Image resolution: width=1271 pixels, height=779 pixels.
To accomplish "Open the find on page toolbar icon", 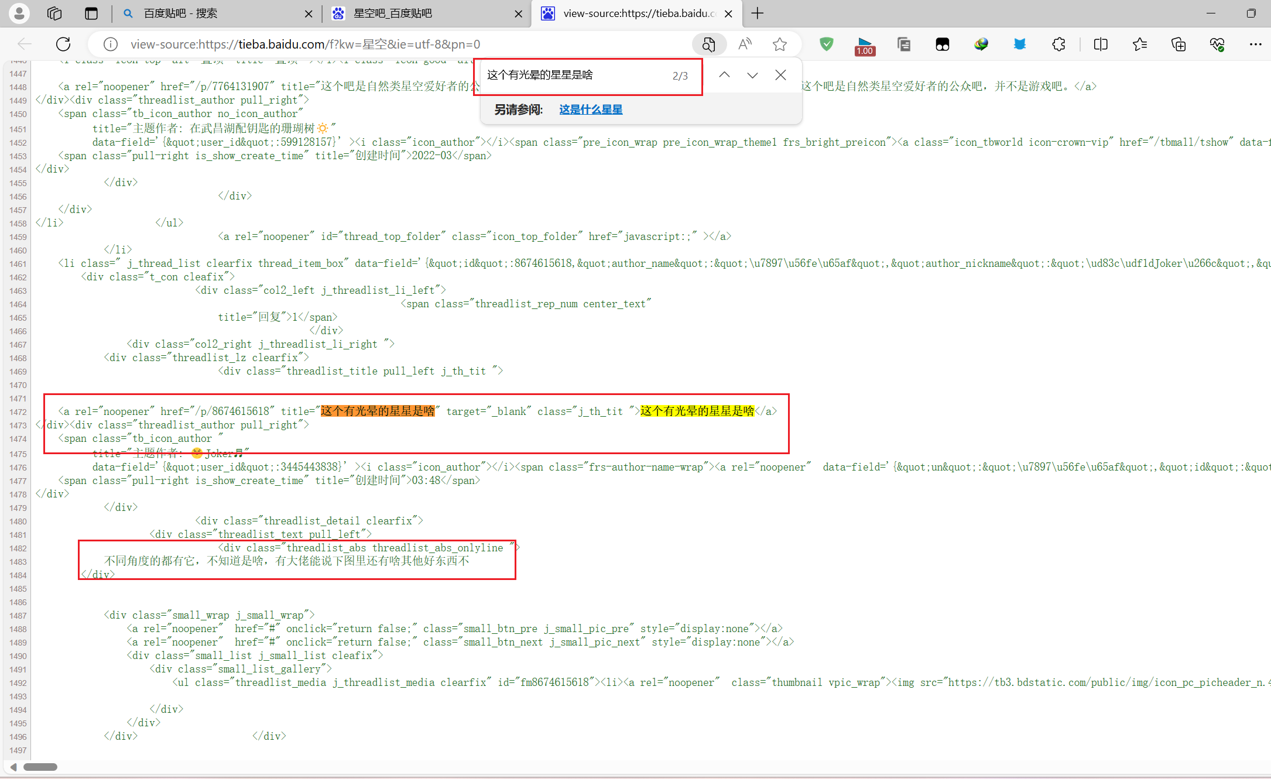I will [709, 44].
